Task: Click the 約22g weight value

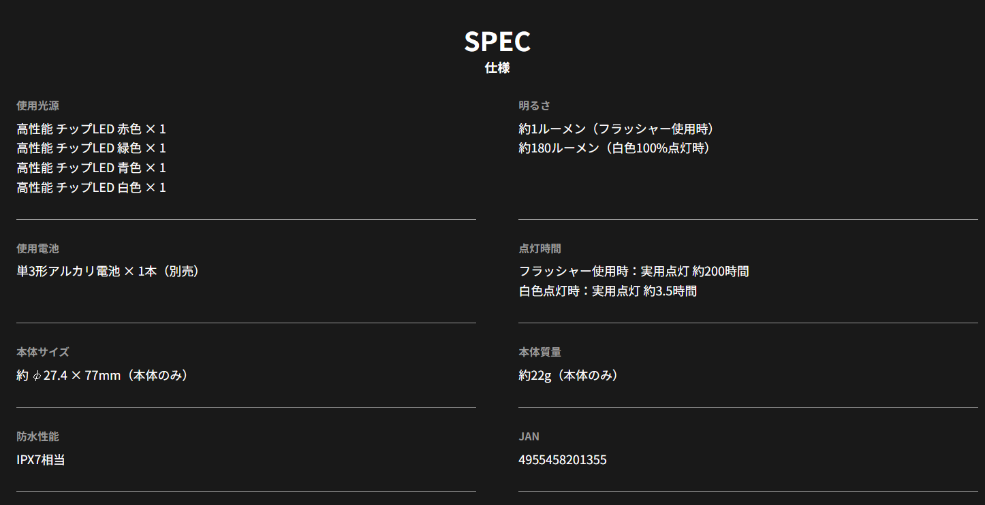Action: (570, 375)
